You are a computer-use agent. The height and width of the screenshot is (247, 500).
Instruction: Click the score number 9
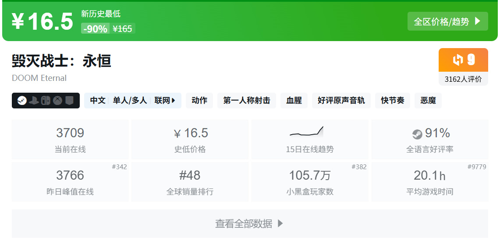click(472, 59)
